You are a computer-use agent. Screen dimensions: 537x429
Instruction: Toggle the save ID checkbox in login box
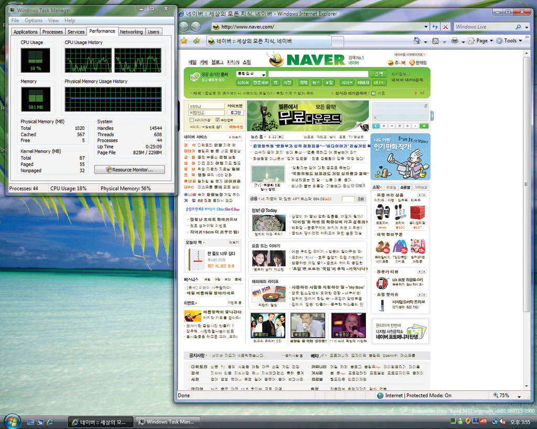pyautogui.click(x=191, y=120)
